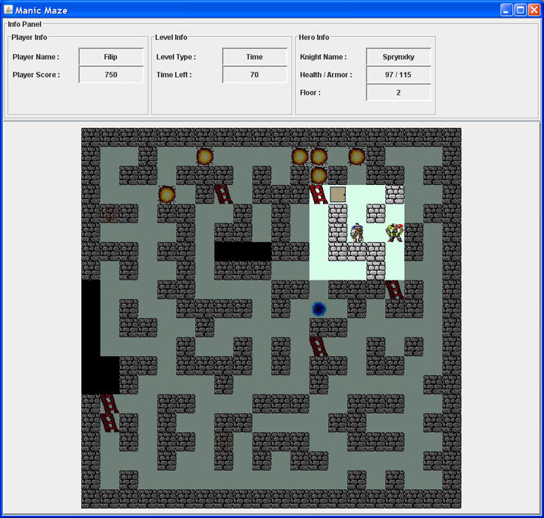Click the Time Left value 70
Viewport: 544px width, 518px height.
click(255, 75)
